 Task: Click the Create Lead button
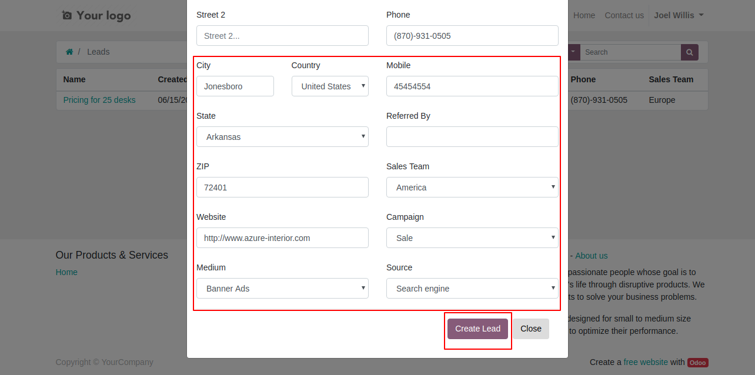pyautogui.click(x=477, y=329)
